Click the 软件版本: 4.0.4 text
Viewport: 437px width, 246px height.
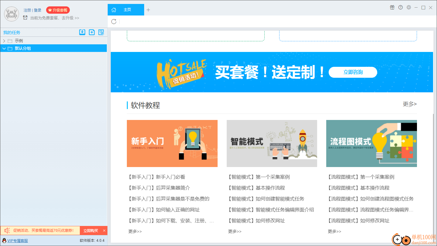point(92,241)
